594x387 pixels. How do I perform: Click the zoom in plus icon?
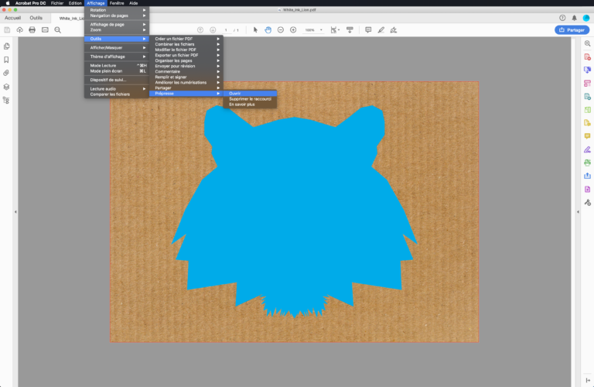[293, 29]
